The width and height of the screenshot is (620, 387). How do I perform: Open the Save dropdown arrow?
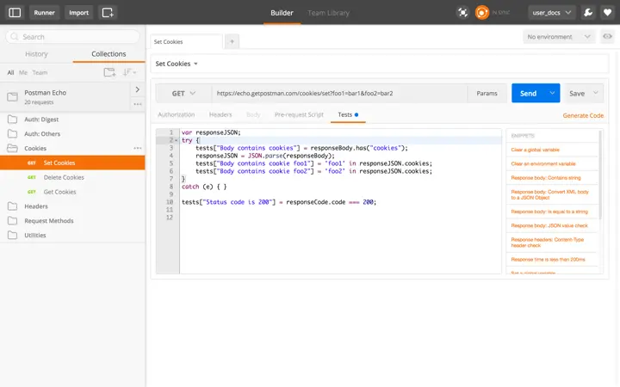click(596, 93)
